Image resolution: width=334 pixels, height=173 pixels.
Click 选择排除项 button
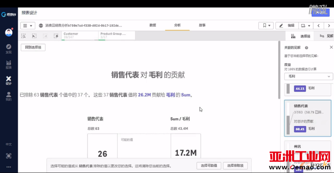pos(235,165)
